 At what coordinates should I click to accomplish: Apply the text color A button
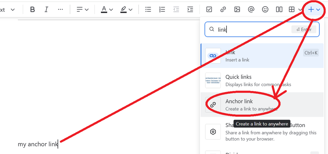(x=104, y=10)
